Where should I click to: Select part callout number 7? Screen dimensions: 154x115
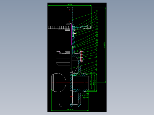click(x=97, y=54)
